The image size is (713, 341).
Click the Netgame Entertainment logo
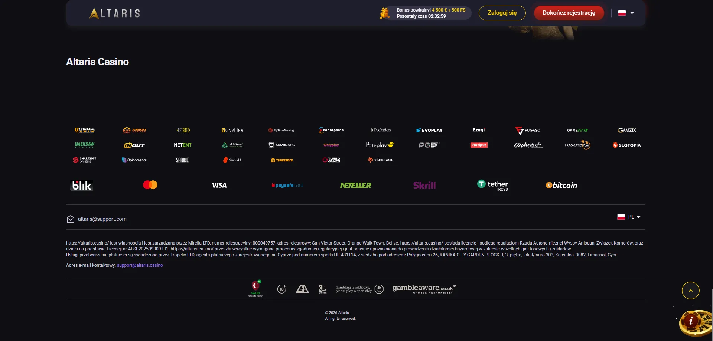tap(232, 145)
